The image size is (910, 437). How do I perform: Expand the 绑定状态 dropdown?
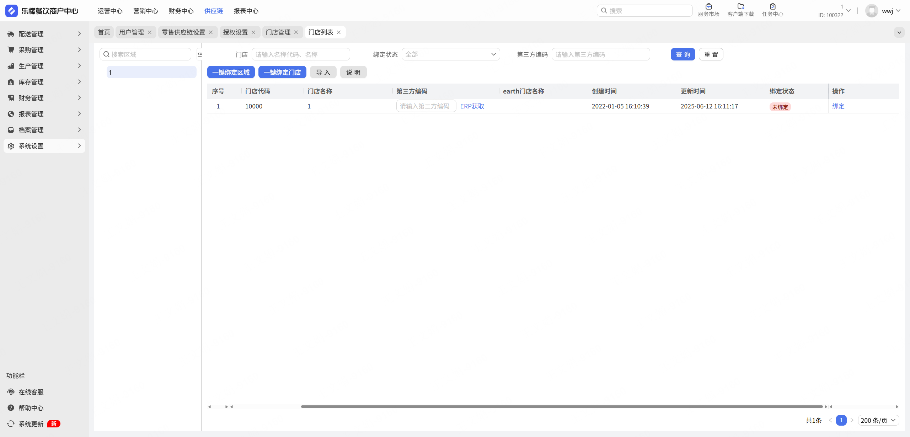(450, 54)
